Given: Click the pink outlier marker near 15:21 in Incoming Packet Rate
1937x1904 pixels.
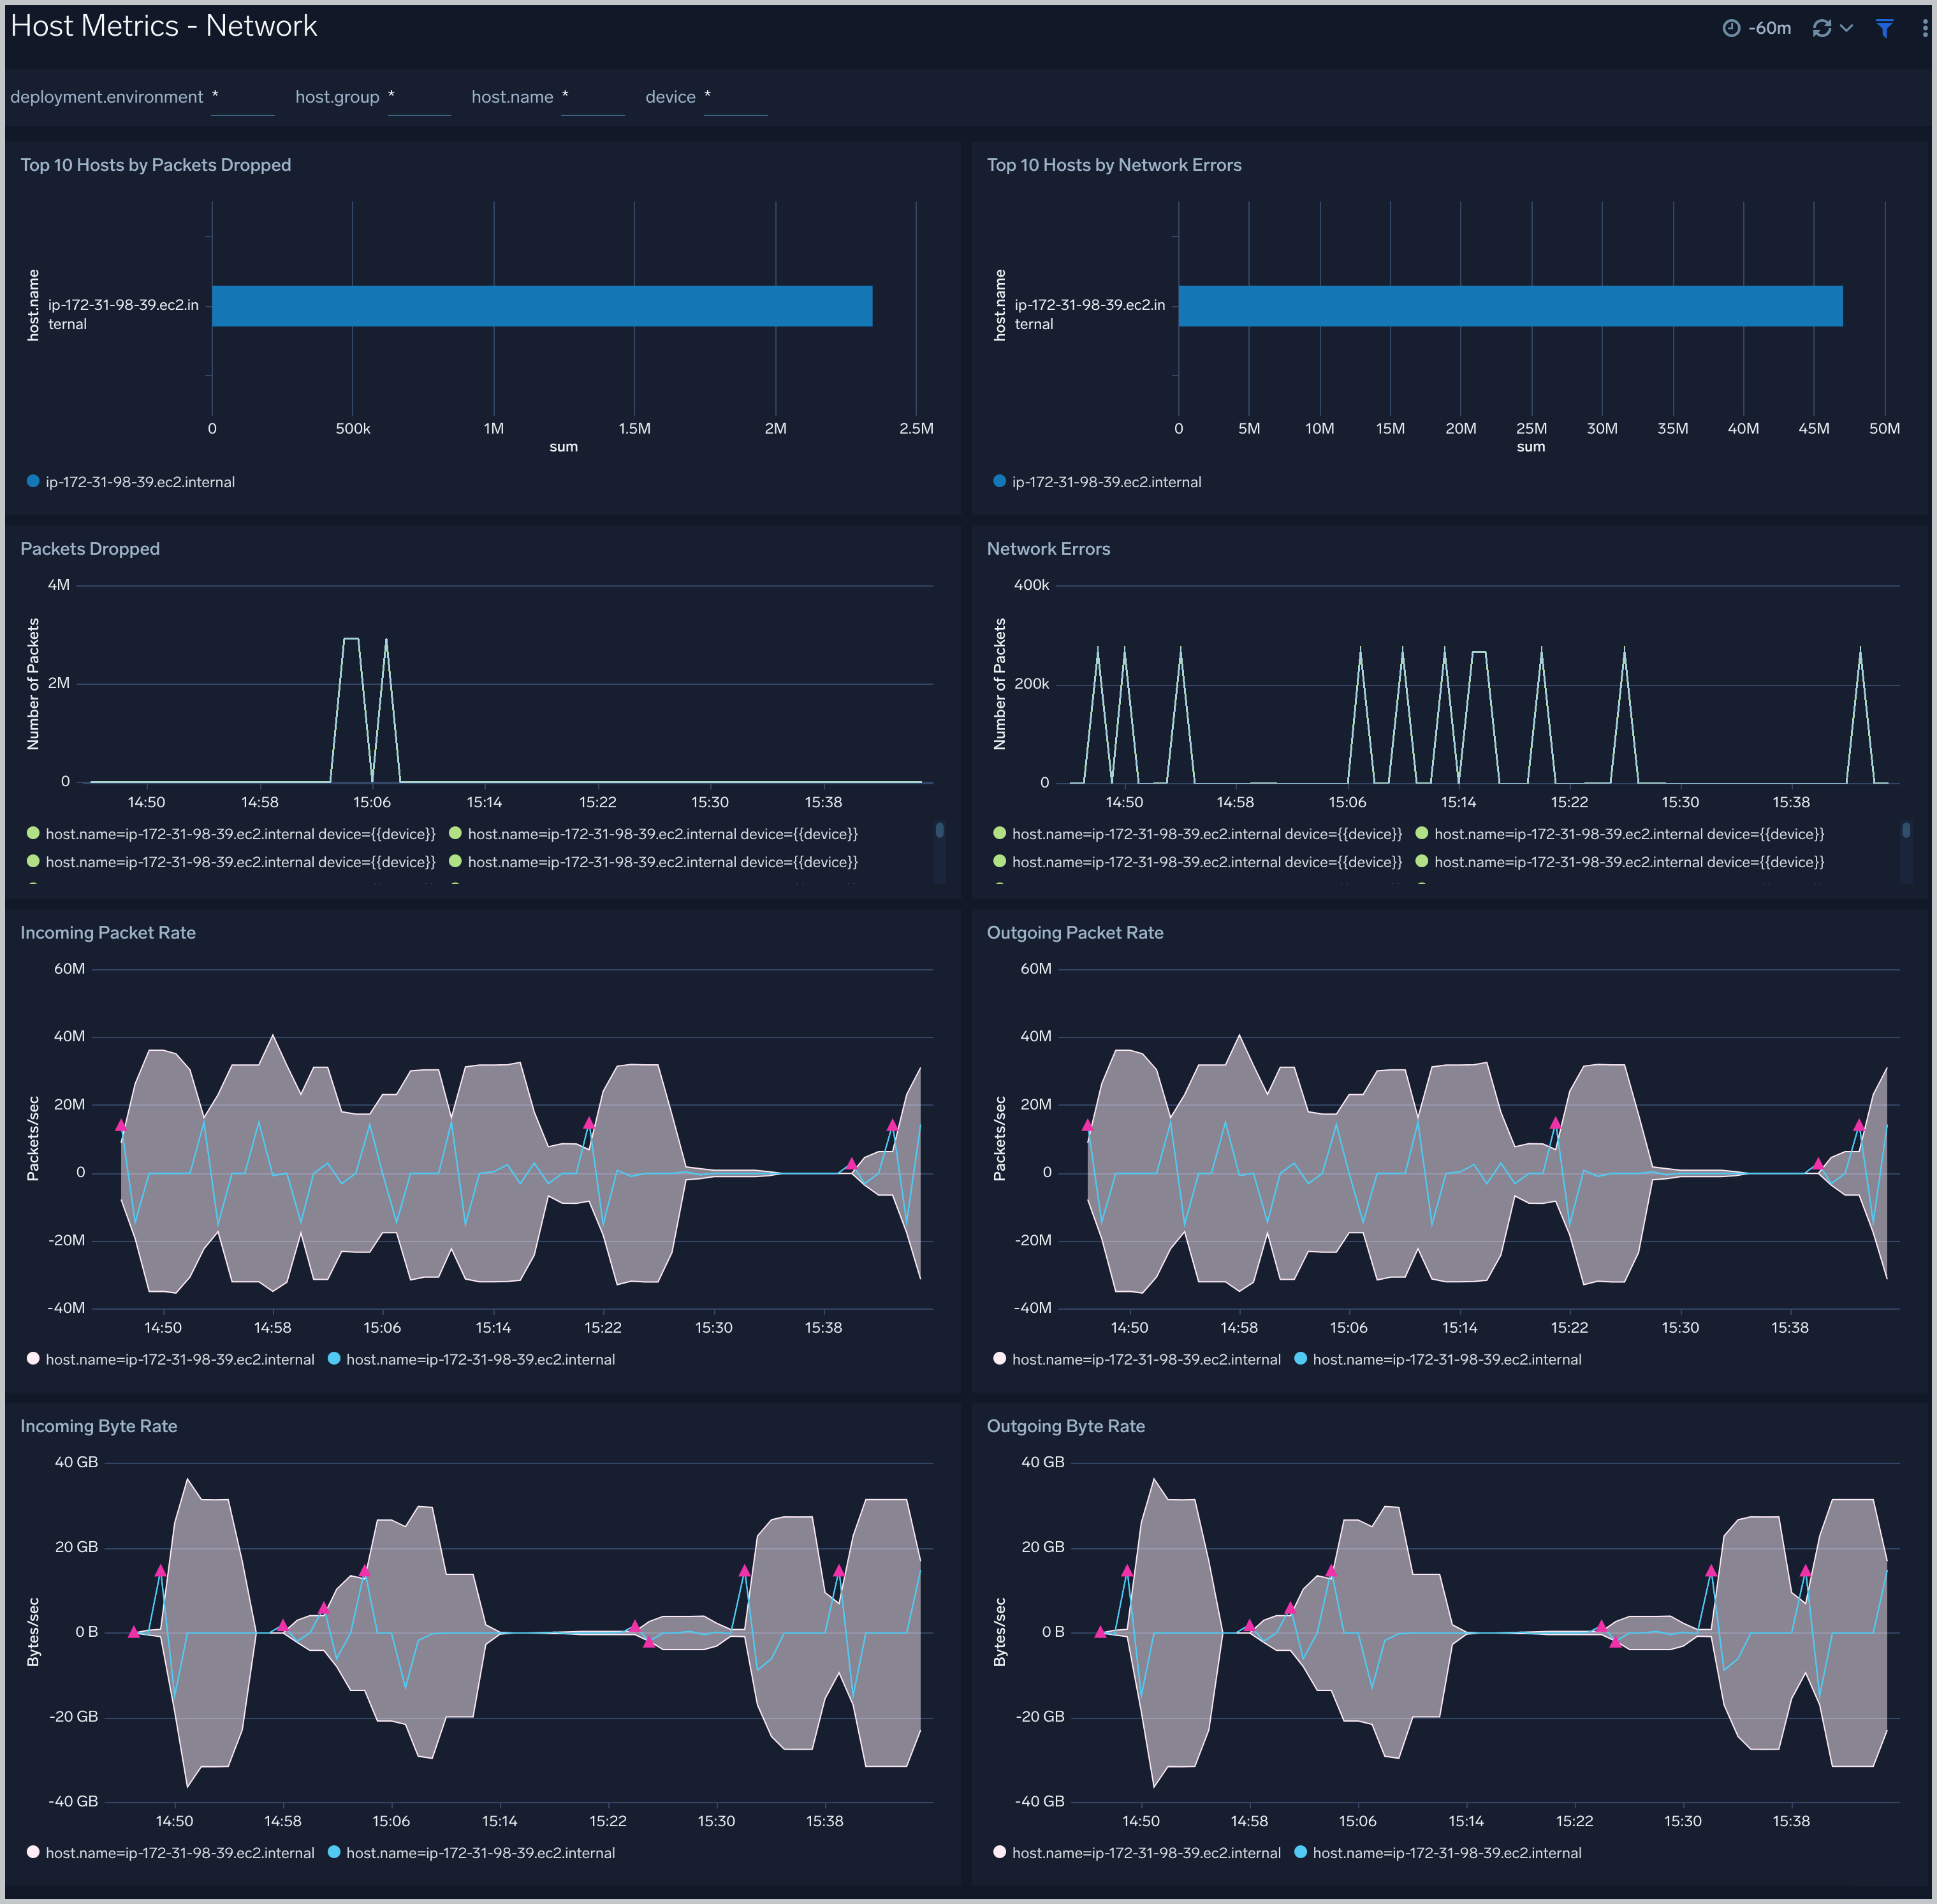Looking at the screenshot, I should pyautogui.click(x=589, y=1123).
